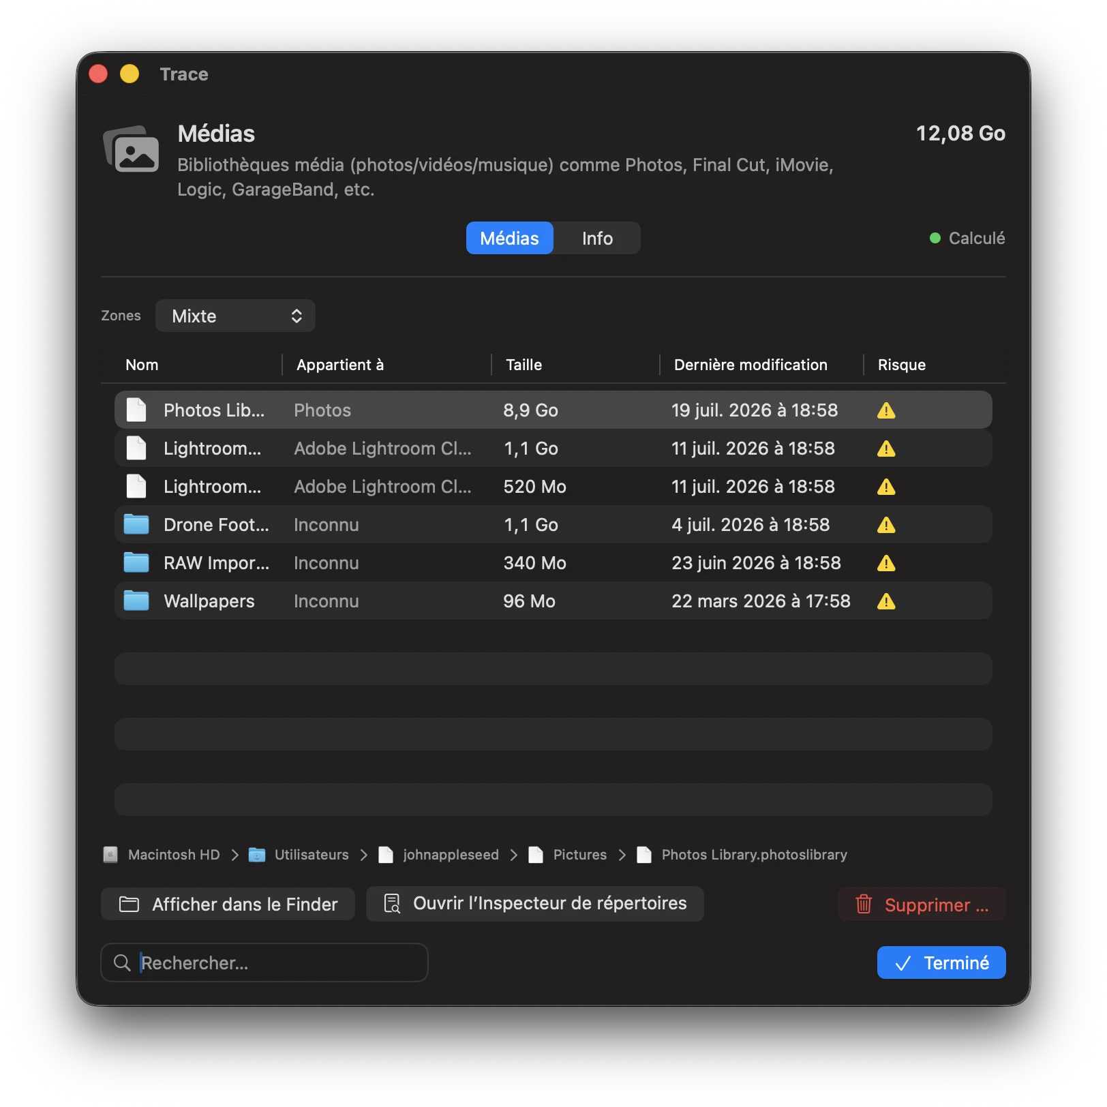Click the Drone Foot... folder icon
Viewport: 1107px width, 1107px height.
tap(136, 524)
